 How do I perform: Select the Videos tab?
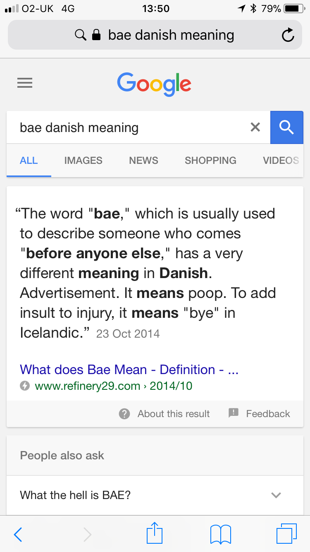(281, 160)
